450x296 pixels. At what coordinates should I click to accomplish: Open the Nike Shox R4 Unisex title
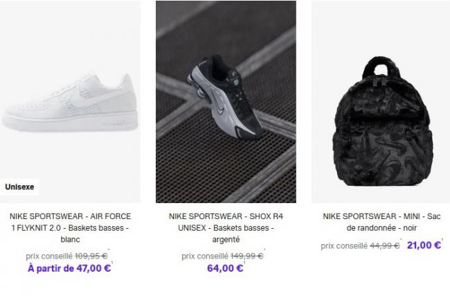coord(226,227)
